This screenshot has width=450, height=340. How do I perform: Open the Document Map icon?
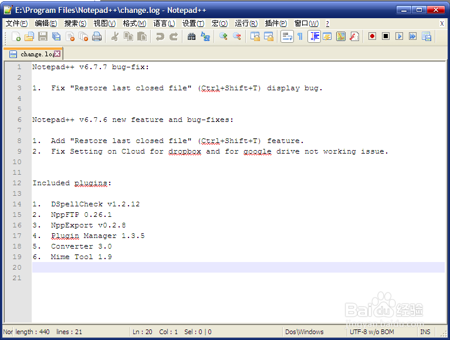coord(341,36)
